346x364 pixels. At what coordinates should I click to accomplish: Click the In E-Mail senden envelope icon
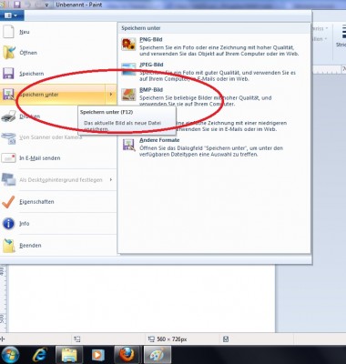point(8,158)
